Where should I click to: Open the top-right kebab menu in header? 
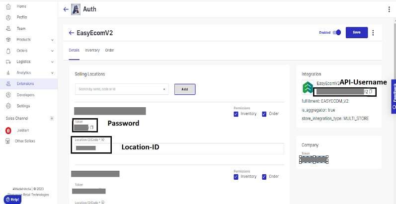(x=389, y=9)
